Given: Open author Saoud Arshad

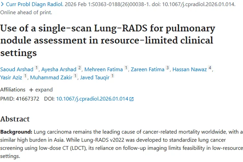Looking at the screenshot, I should point(17,69).
